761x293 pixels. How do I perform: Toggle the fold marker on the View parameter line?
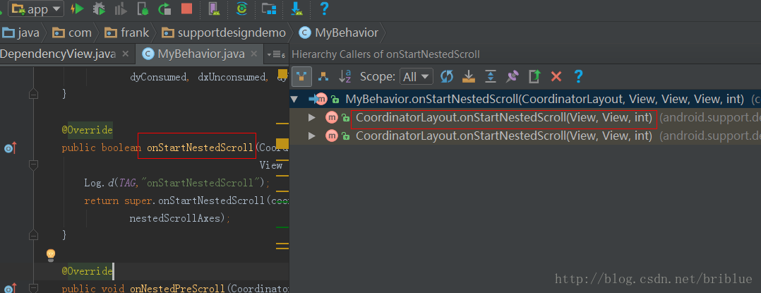[33, 165]
